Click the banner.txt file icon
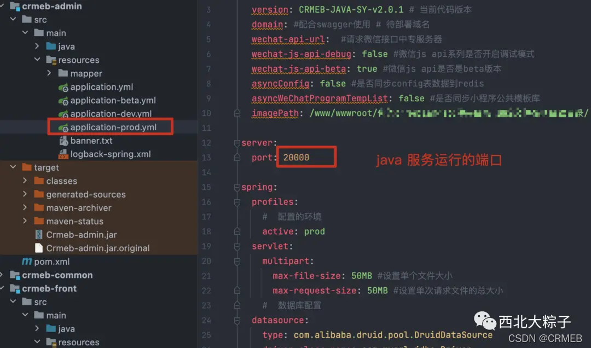This screenshot has width=591, height=348. (63, 141)
